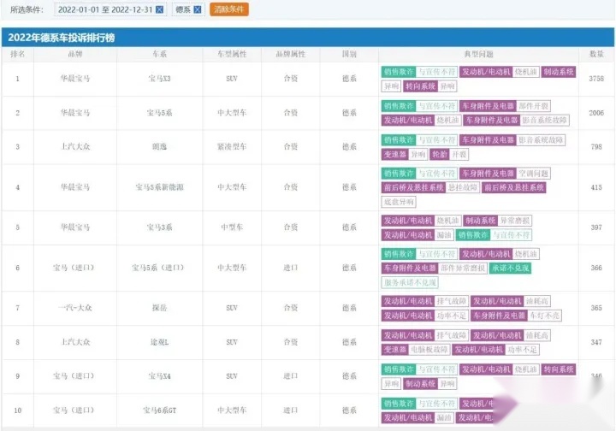The image size is (616, 431).
Task: Click 紧凑型车 type in the 朗逸 row
Action: click(x=232, y=146)
